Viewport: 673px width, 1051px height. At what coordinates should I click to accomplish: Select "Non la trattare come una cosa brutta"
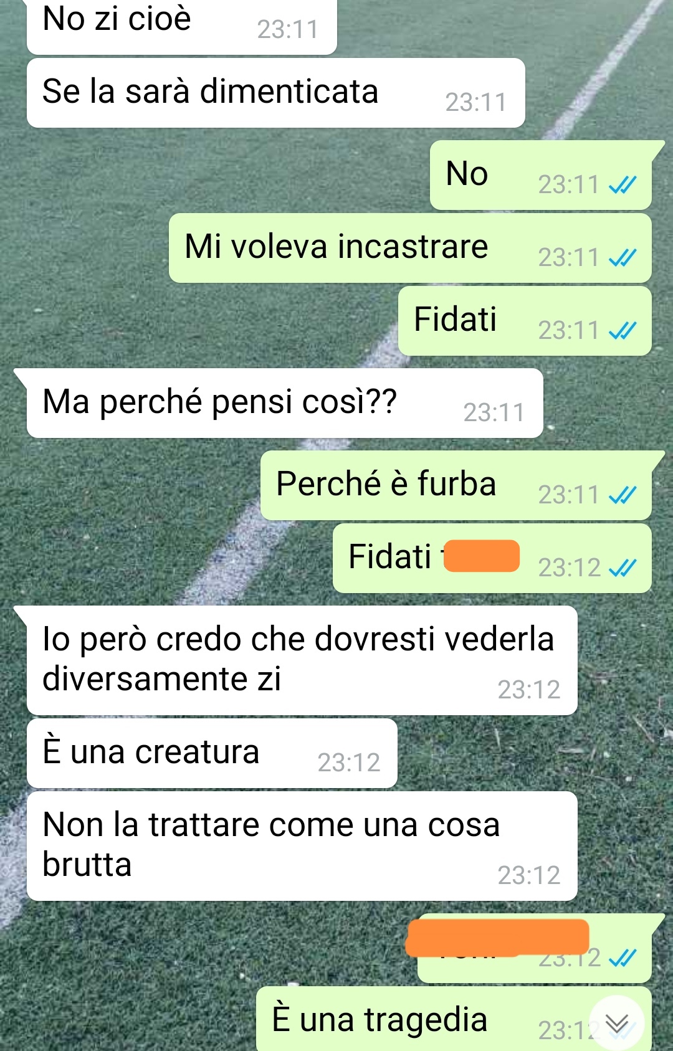point(302,846)
